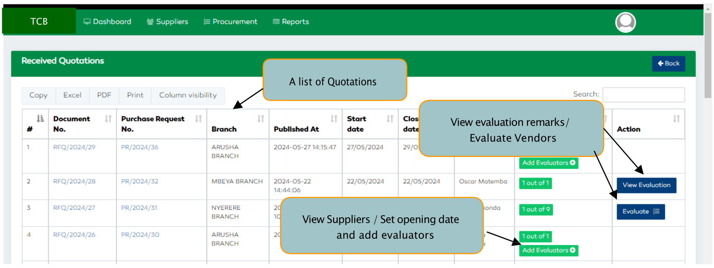Viewport: 714px width, 268px height.
Task: Sort by Document No. column arrows
Action: tap(108, 119)
